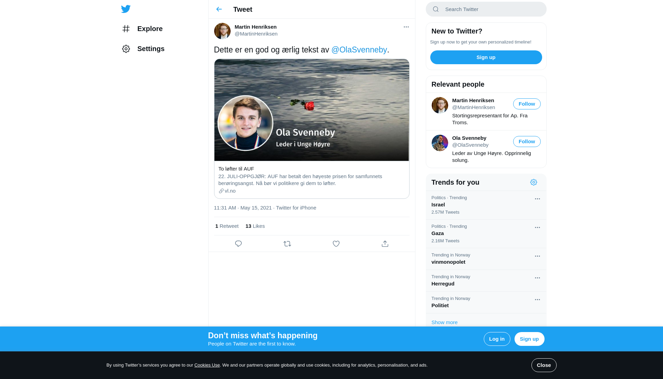663x379 pixels.
Task: Open @OlaSvenneby handle in Relevant people
Action: point(470,145)
